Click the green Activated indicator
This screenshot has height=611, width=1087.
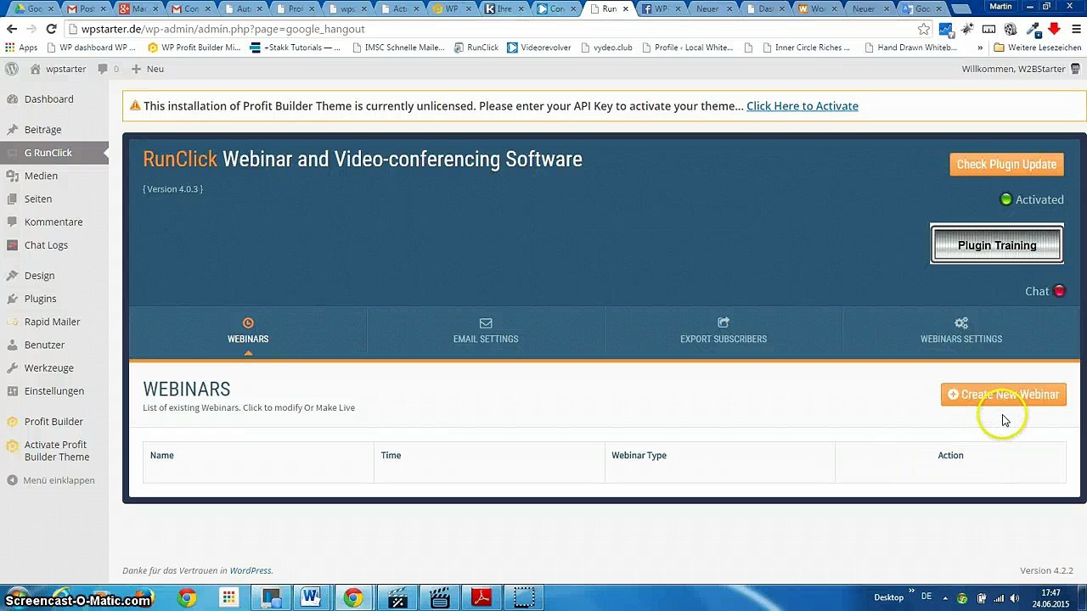[x=1006, y=199]
